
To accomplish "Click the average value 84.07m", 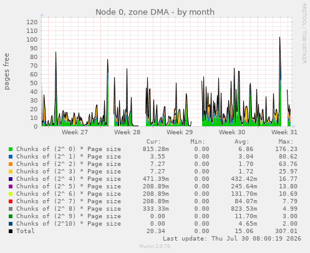I will pyautogui.click(x=246, y=201).
